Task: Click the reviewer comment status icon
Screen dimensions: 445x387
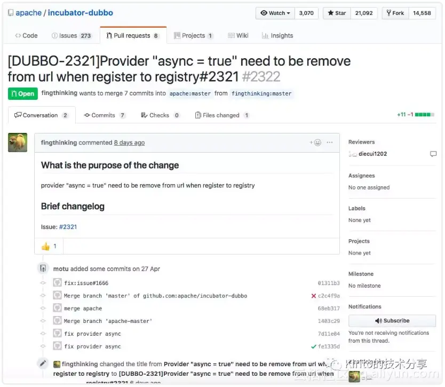Action: tap(433, 154)
